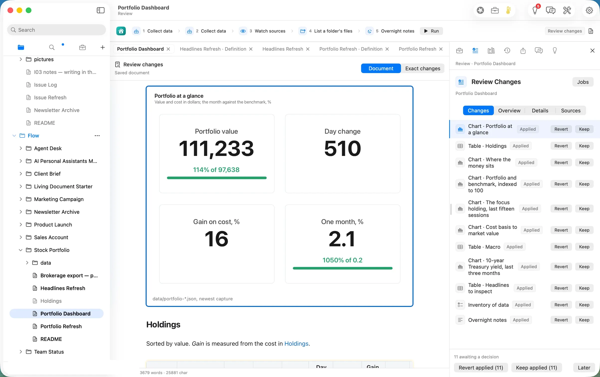Image resolution: width=600 pixels, height=377 pixels.
Task: Open the briefcase icon in top toolbar
Action: tap(495, 10)
